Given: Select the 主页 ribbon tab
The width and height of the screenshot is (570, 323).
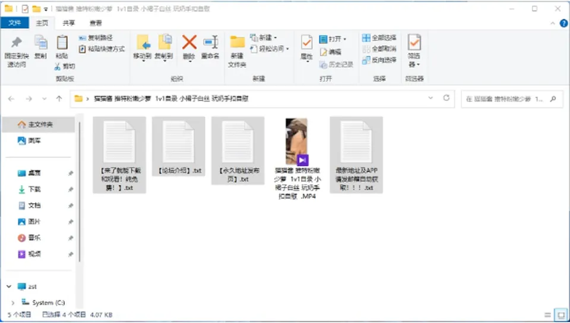Looking at the screenshot, I should (42, 23).
